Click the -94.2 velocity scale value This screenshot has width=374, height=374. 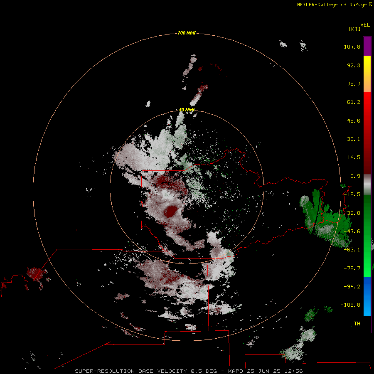point(352,287)
